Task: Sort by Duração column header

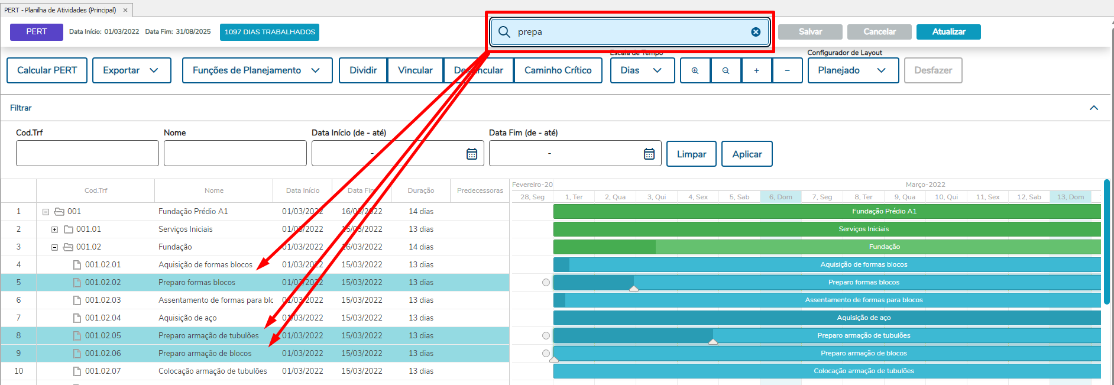Action: [421, 190]
